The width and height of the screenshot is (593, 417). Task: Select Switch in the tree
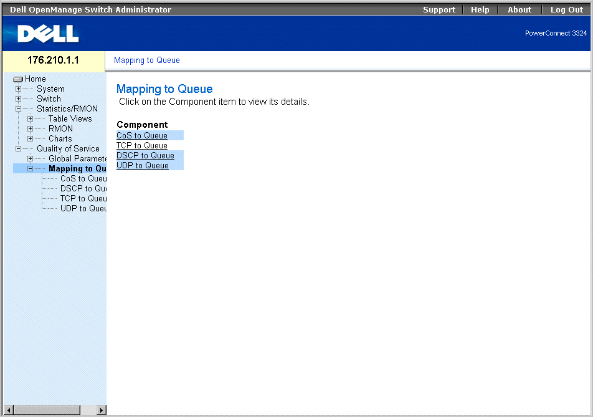[x=49, y=98]
